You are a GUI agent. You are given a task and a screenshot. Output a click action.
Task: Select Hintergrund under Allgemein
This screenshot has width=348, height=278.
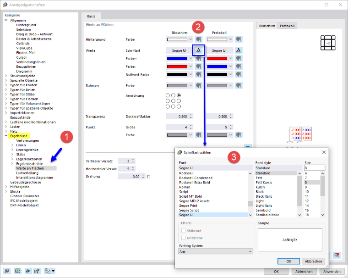pyautogui.click(x=26, y=25)
